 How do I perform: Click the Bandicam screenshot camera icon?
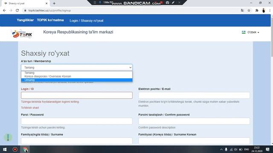point(168,3)
